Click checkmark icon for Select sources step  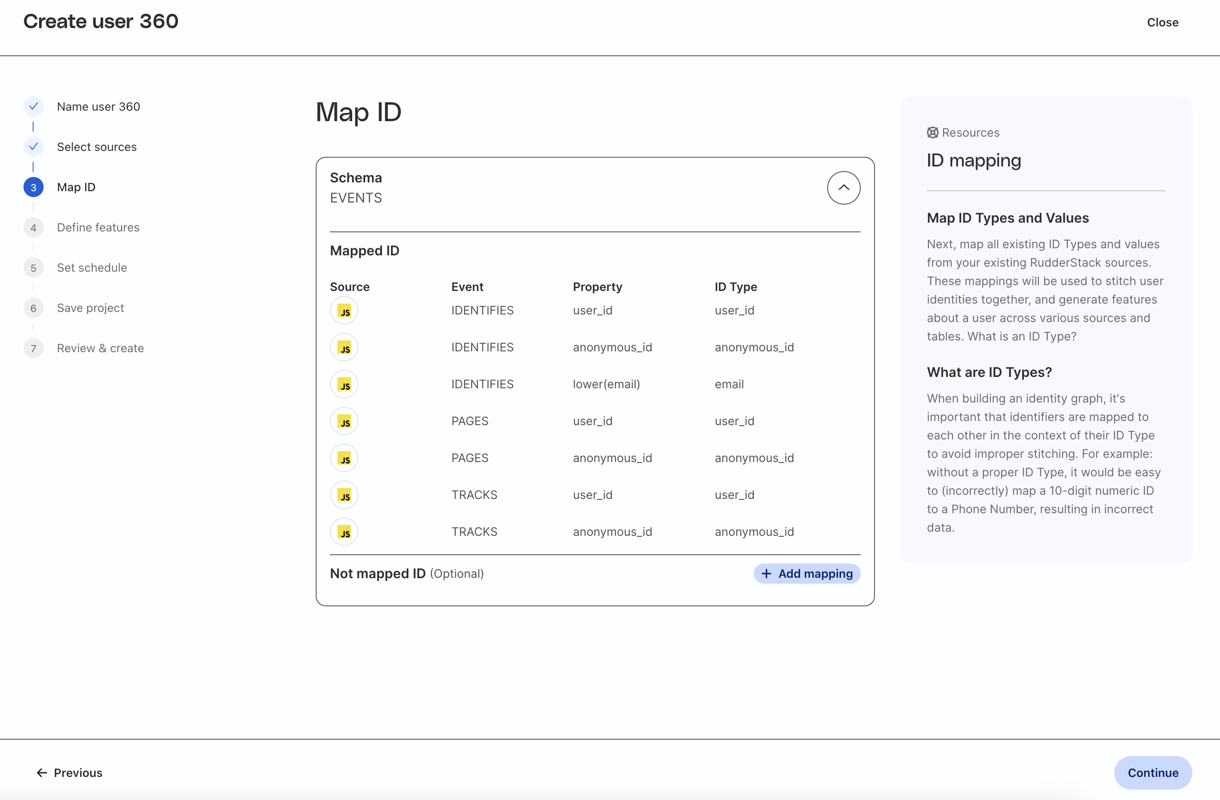33,147
